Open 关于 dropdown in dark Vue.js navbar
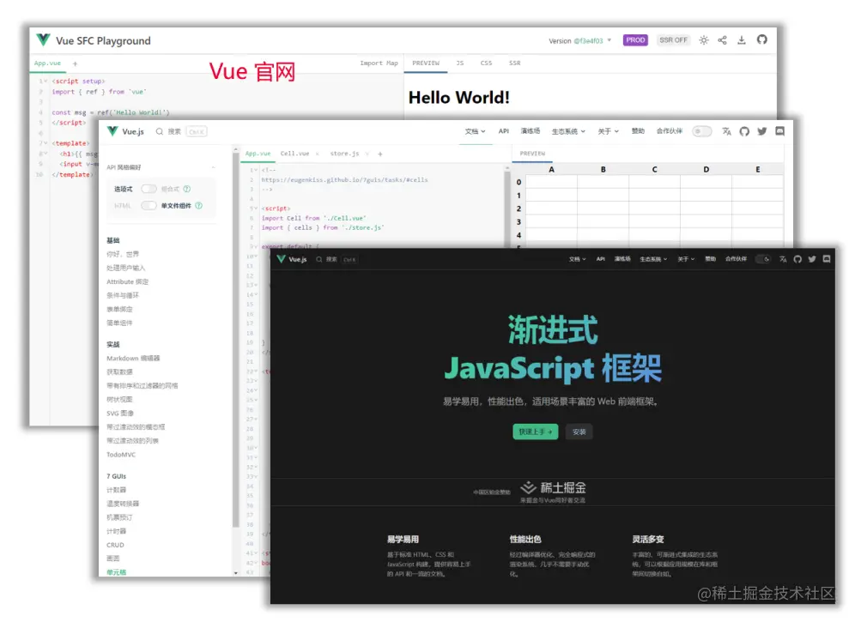855x622 pixels. (686, 259)
